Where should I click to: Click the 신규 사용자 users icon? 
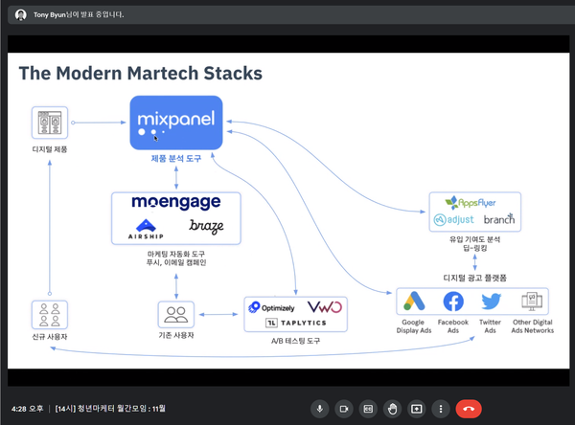[50, 315]
